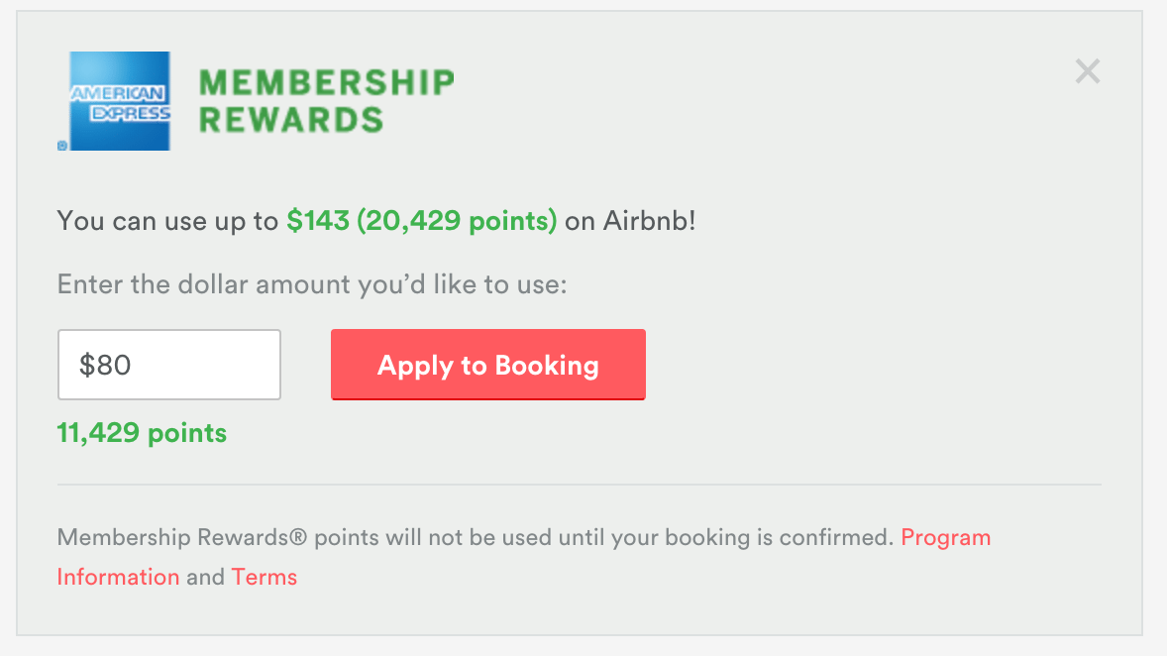This screenshot has height=656, width=1167.
Task: Open the Program Information link
Action: point(945,538)
